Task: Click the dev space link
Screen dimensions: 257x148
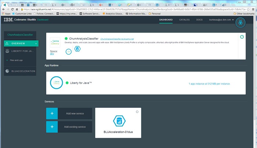Action: pyautogui.click(x=52, y=54)
